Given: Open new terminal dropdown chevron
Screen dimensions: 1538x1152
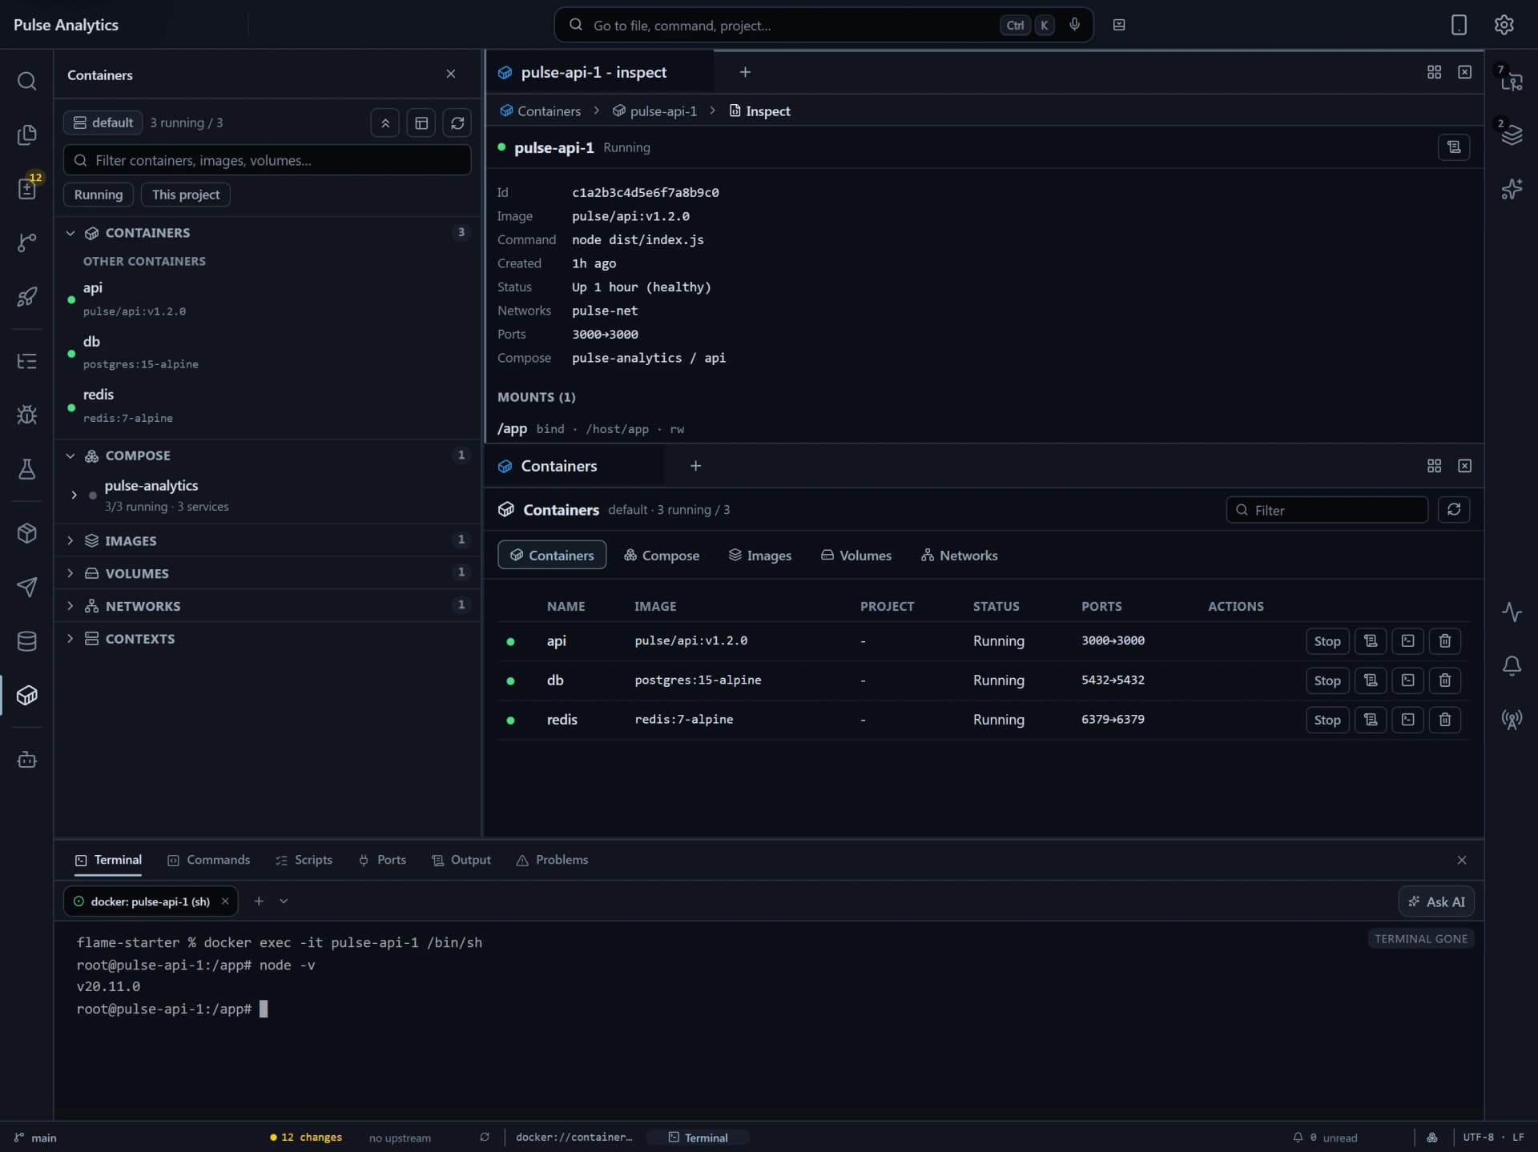Looking at the screenshot, I should pyautogui.click(x=284, y=901).
